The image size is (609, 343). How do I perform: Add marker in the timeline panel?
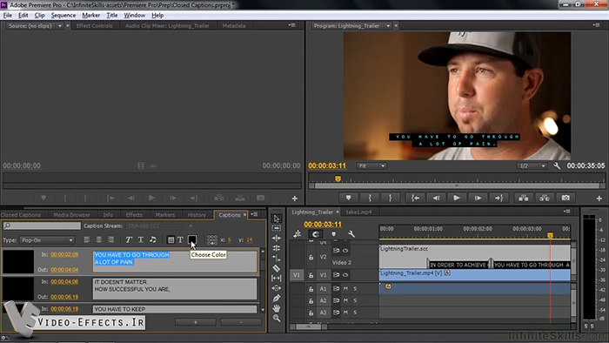coord(333,234)
